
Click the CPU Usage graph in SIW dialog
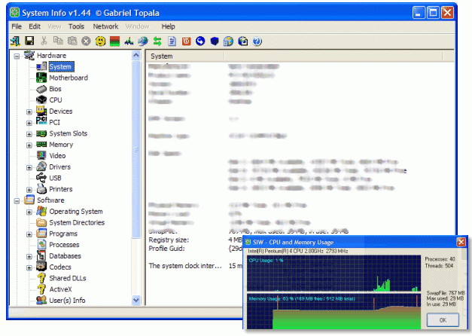pyautogui.click(x=333, y=273)
